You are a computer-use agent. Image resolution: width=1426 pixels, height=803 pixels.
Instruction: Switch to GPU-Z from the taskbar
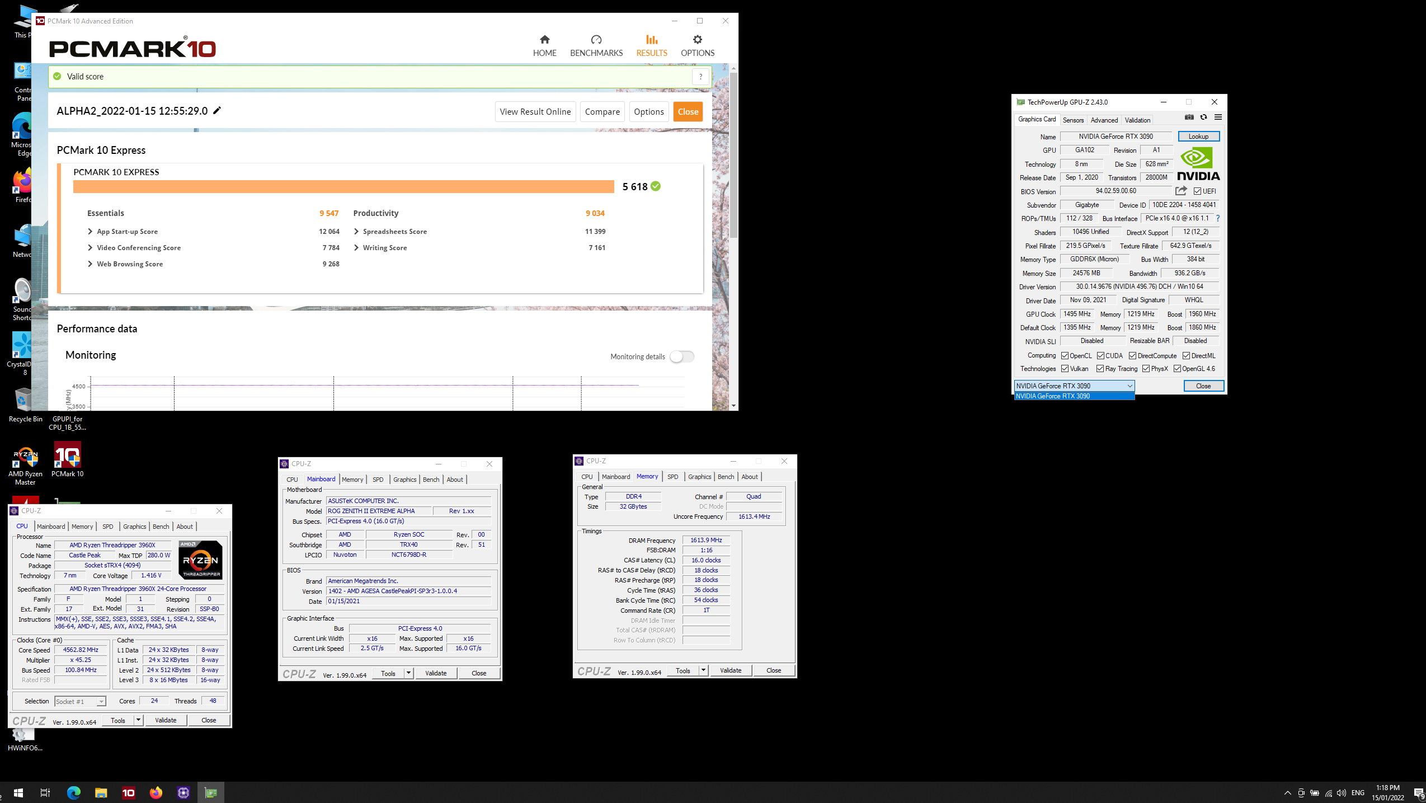pyautogui.click(x=210, y=792)
